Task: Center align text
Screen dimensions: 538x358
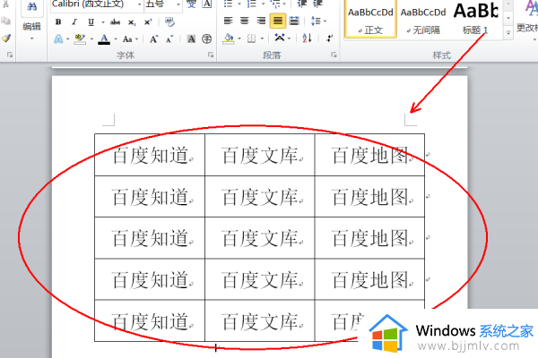Action: [244, 21]
